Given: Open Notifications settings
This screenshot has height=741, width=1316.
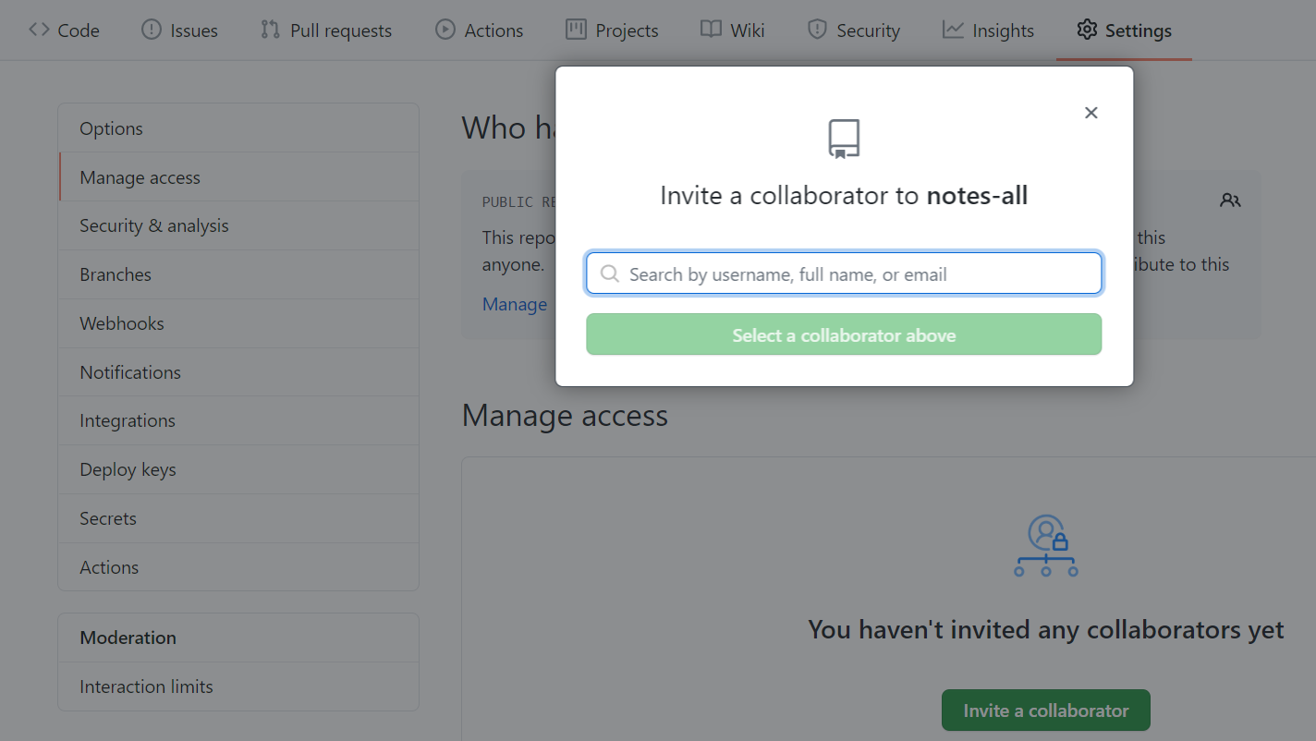Looking at the screenshot, I should [238, 372].
